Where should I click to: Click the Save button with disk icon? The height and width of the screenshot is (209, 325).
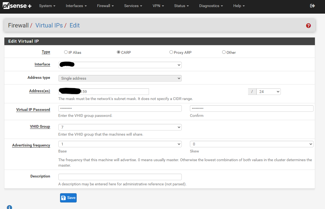tap(68, 198)
